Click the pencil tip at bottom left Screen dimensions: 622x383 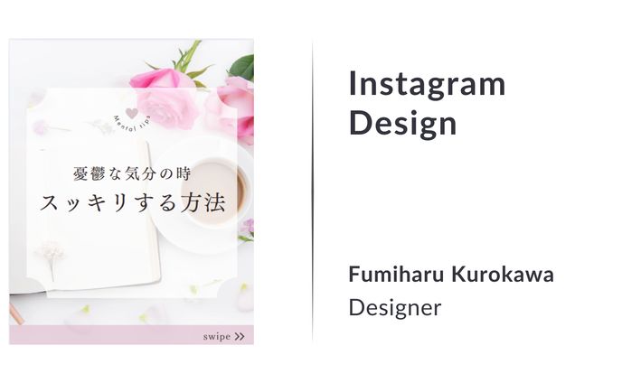16,313
